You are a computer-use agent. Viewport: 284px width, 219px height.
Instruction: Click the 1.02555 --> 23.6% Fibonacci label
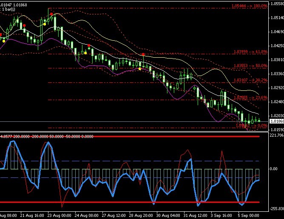click(x=250, y=98)
